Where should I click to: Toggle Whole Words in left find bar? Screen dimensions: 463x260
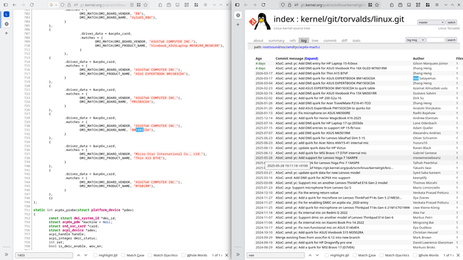(x=195, y=255)
